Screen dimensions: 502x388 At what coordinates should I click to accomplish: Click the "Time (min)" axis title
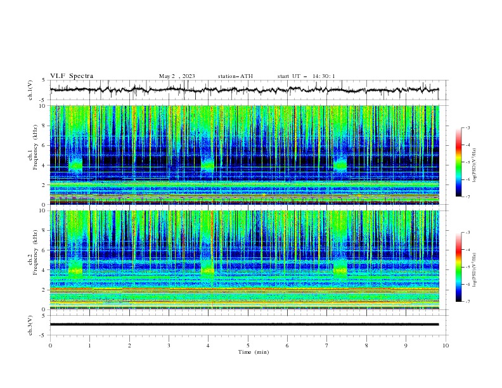coord(254,352)
